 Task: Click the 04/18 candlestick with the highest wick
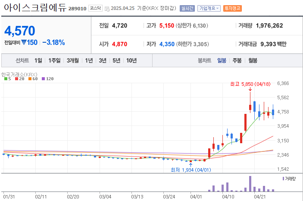coord(250,102)
